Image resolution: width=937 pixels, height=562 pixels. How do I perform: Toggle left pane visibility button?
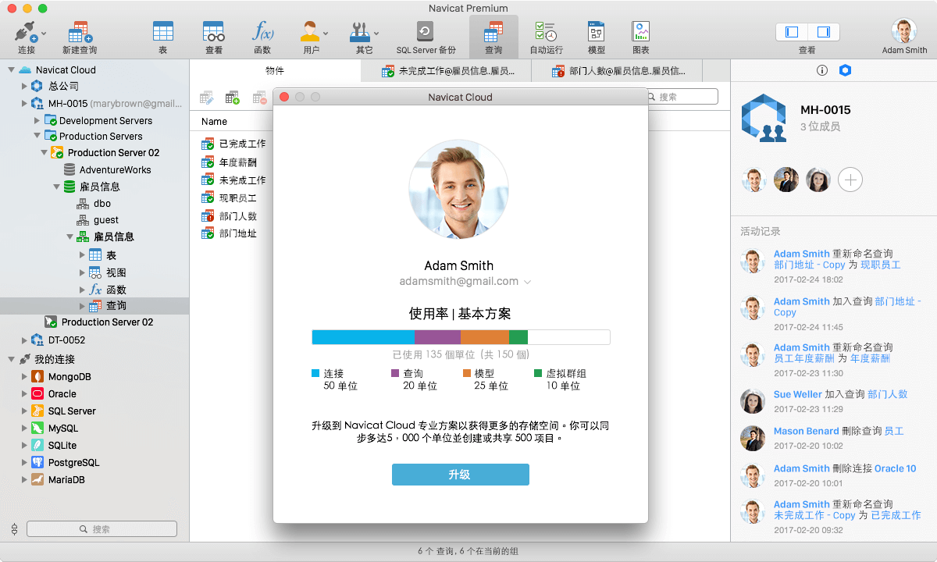pos(792,32)
